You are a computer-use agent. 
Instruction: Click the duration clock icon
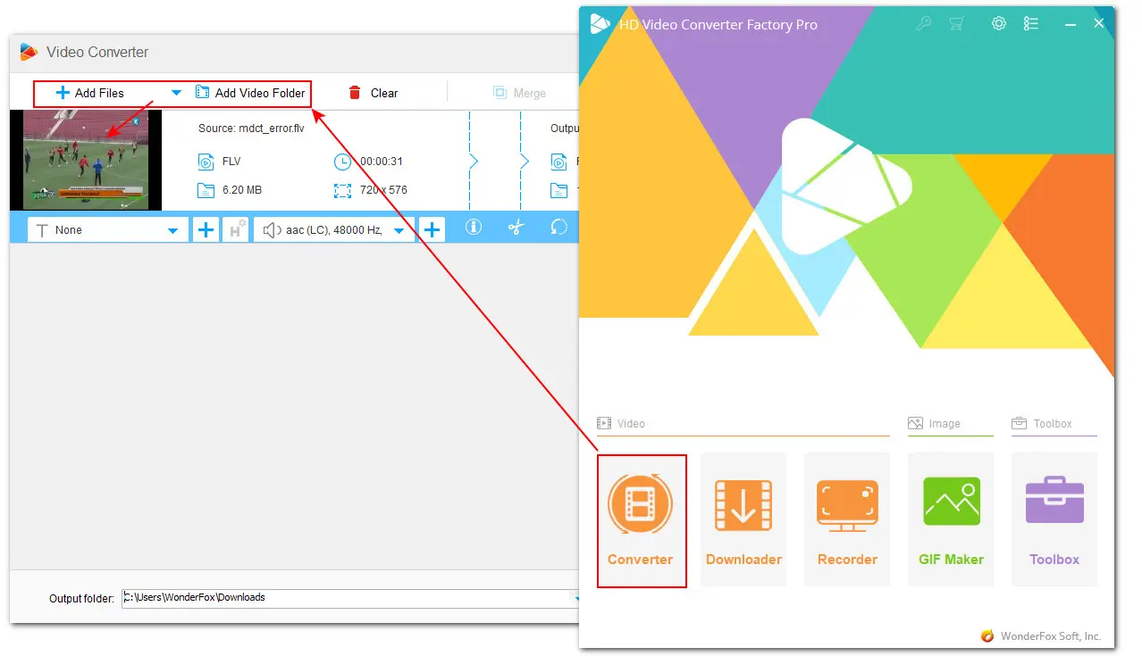point(342,162)
